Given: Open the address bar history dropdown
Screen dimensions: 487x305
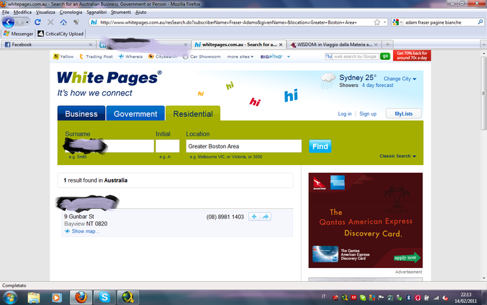Looking at the screenshot, I should (x=385, y=22).
